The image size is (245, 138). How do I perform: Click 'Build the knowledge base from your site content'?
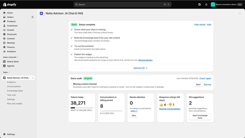(97, 38)
